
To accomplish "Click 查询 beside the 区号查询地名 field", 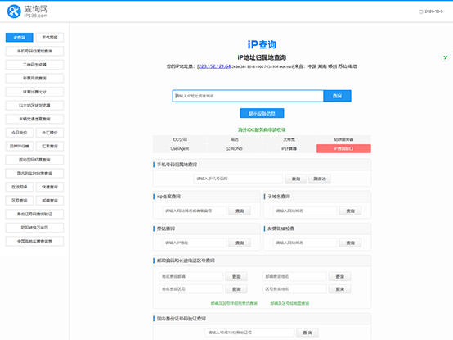I will pos(340,289).
